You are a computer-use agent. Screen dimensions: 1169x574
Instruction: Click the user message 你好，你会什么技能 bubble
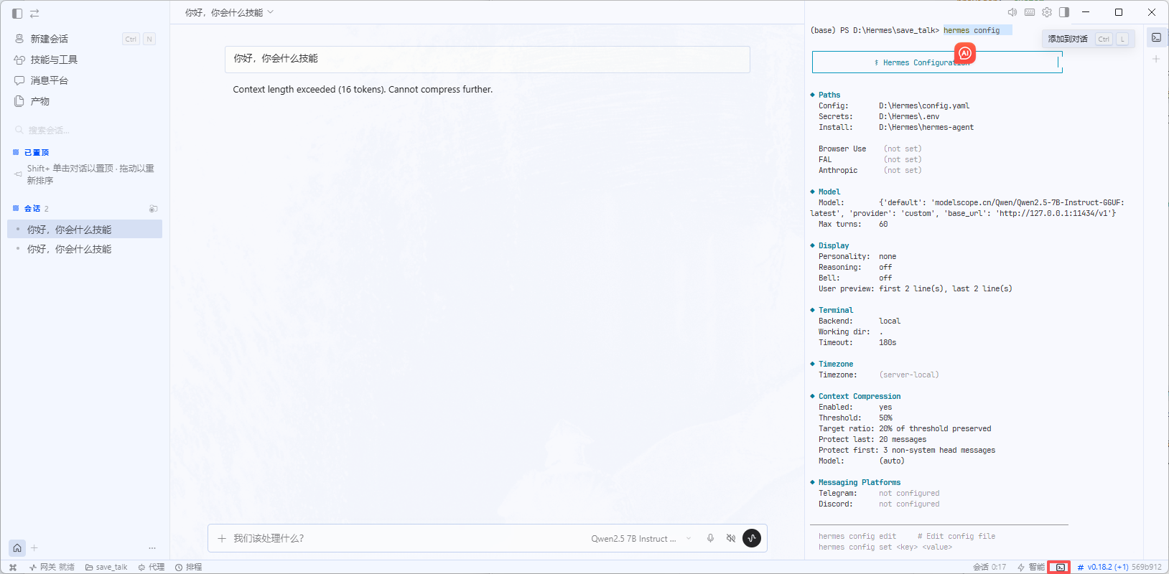pos(488,59)
